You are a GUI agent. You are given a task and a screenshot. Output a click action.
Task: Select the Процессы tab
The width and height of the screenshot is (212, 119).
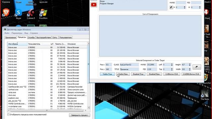[22, 37]
